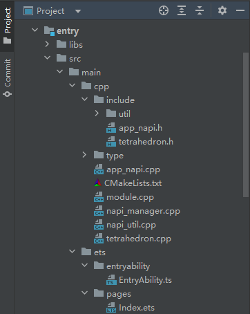Select the main folder name
250x314 pixels.
click(91, 73)
